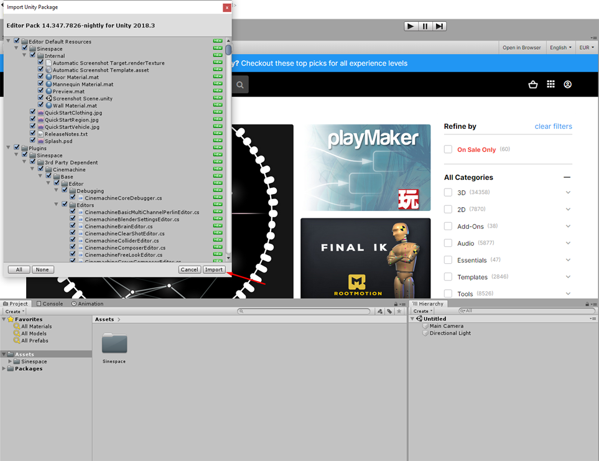The height and width of the screenshot is (461, 599).
Task: Open the English language dropdown
Action: [x=560, y=48]
